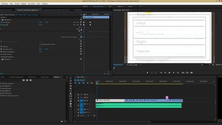Toggle Snap in the timeline header
This screenshot has height=125, width=222.
tap(79, 83)
